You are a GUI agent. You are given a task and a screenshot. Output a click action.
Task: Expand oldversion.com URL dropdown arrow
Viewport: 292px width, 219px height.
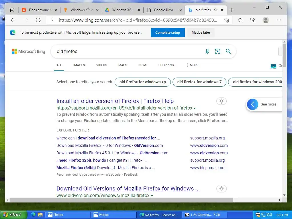[x=152, y=196]
